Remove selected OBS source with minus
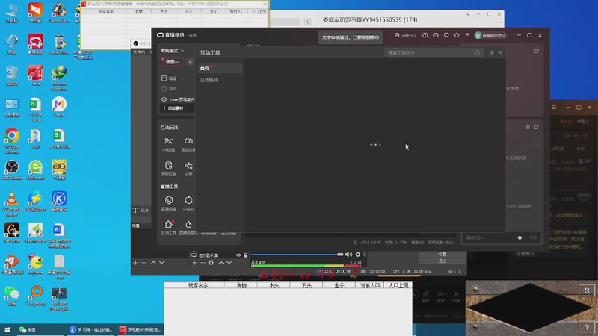The width and height of the screenshot is (598, 336). [203, 263]
